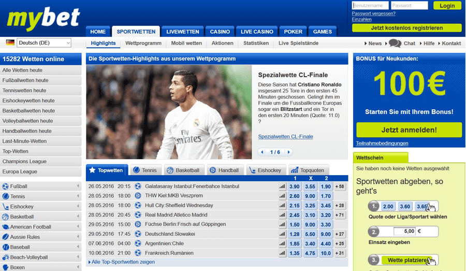Open the Teilnahmebedingungen link
This screenshot has height=271, width=466.
[382, 144]
